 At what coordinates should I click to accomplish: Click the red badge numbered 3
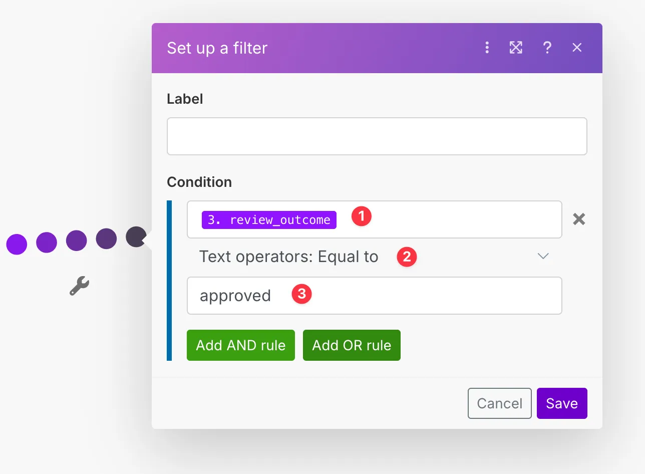[x=302, y=294]
